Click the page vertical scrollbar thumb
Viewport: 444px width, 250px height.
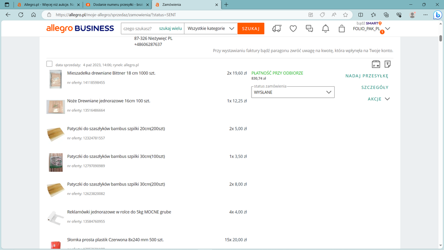(x=440, y=38)
